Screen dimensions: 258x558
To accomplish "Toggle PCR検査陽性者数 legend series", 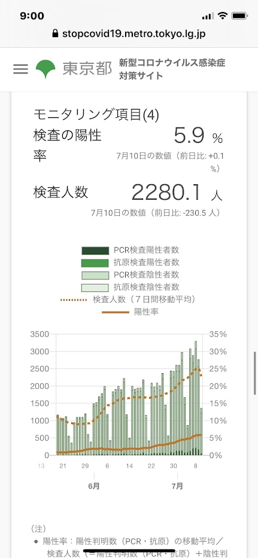I will coord(130,251).
